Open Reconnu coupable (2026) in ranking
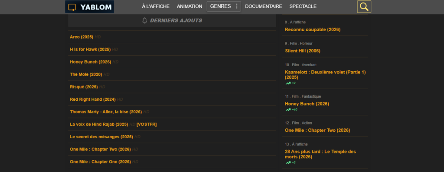This screenshot has height=172, width=444. [x=313, y=30]
